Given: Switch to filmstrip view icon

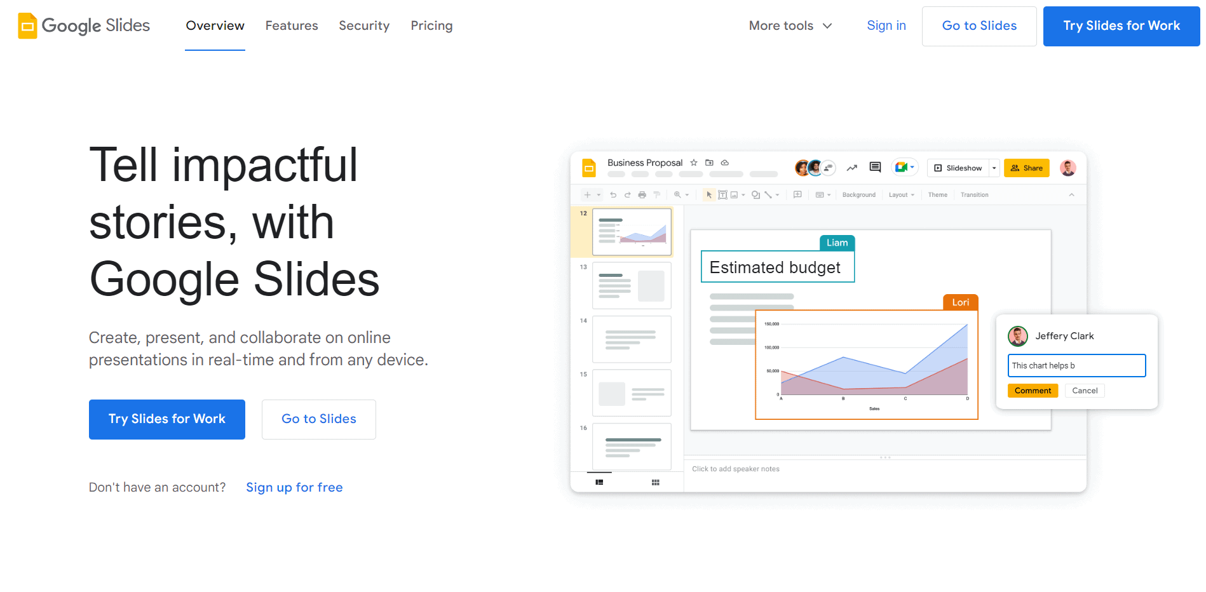Looking at the screenshot, I should point(599,483).
